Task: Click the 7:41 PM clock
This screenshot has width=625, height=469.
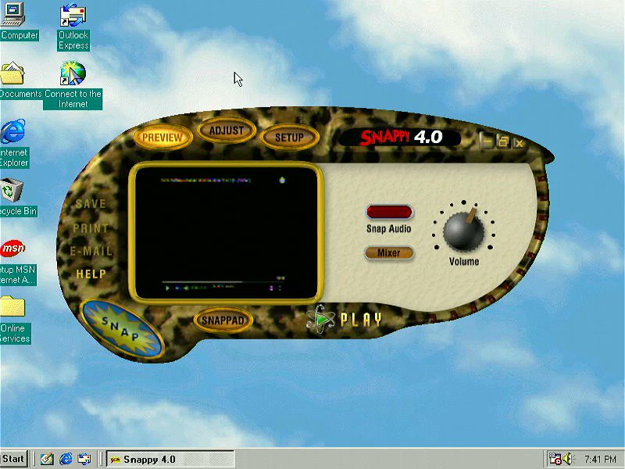Action: (600, 459)
